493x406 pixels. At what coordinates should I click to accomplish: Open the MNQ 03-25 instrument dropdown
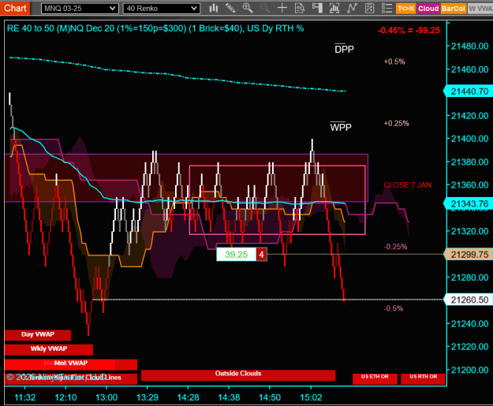click(x=80, y=9)
